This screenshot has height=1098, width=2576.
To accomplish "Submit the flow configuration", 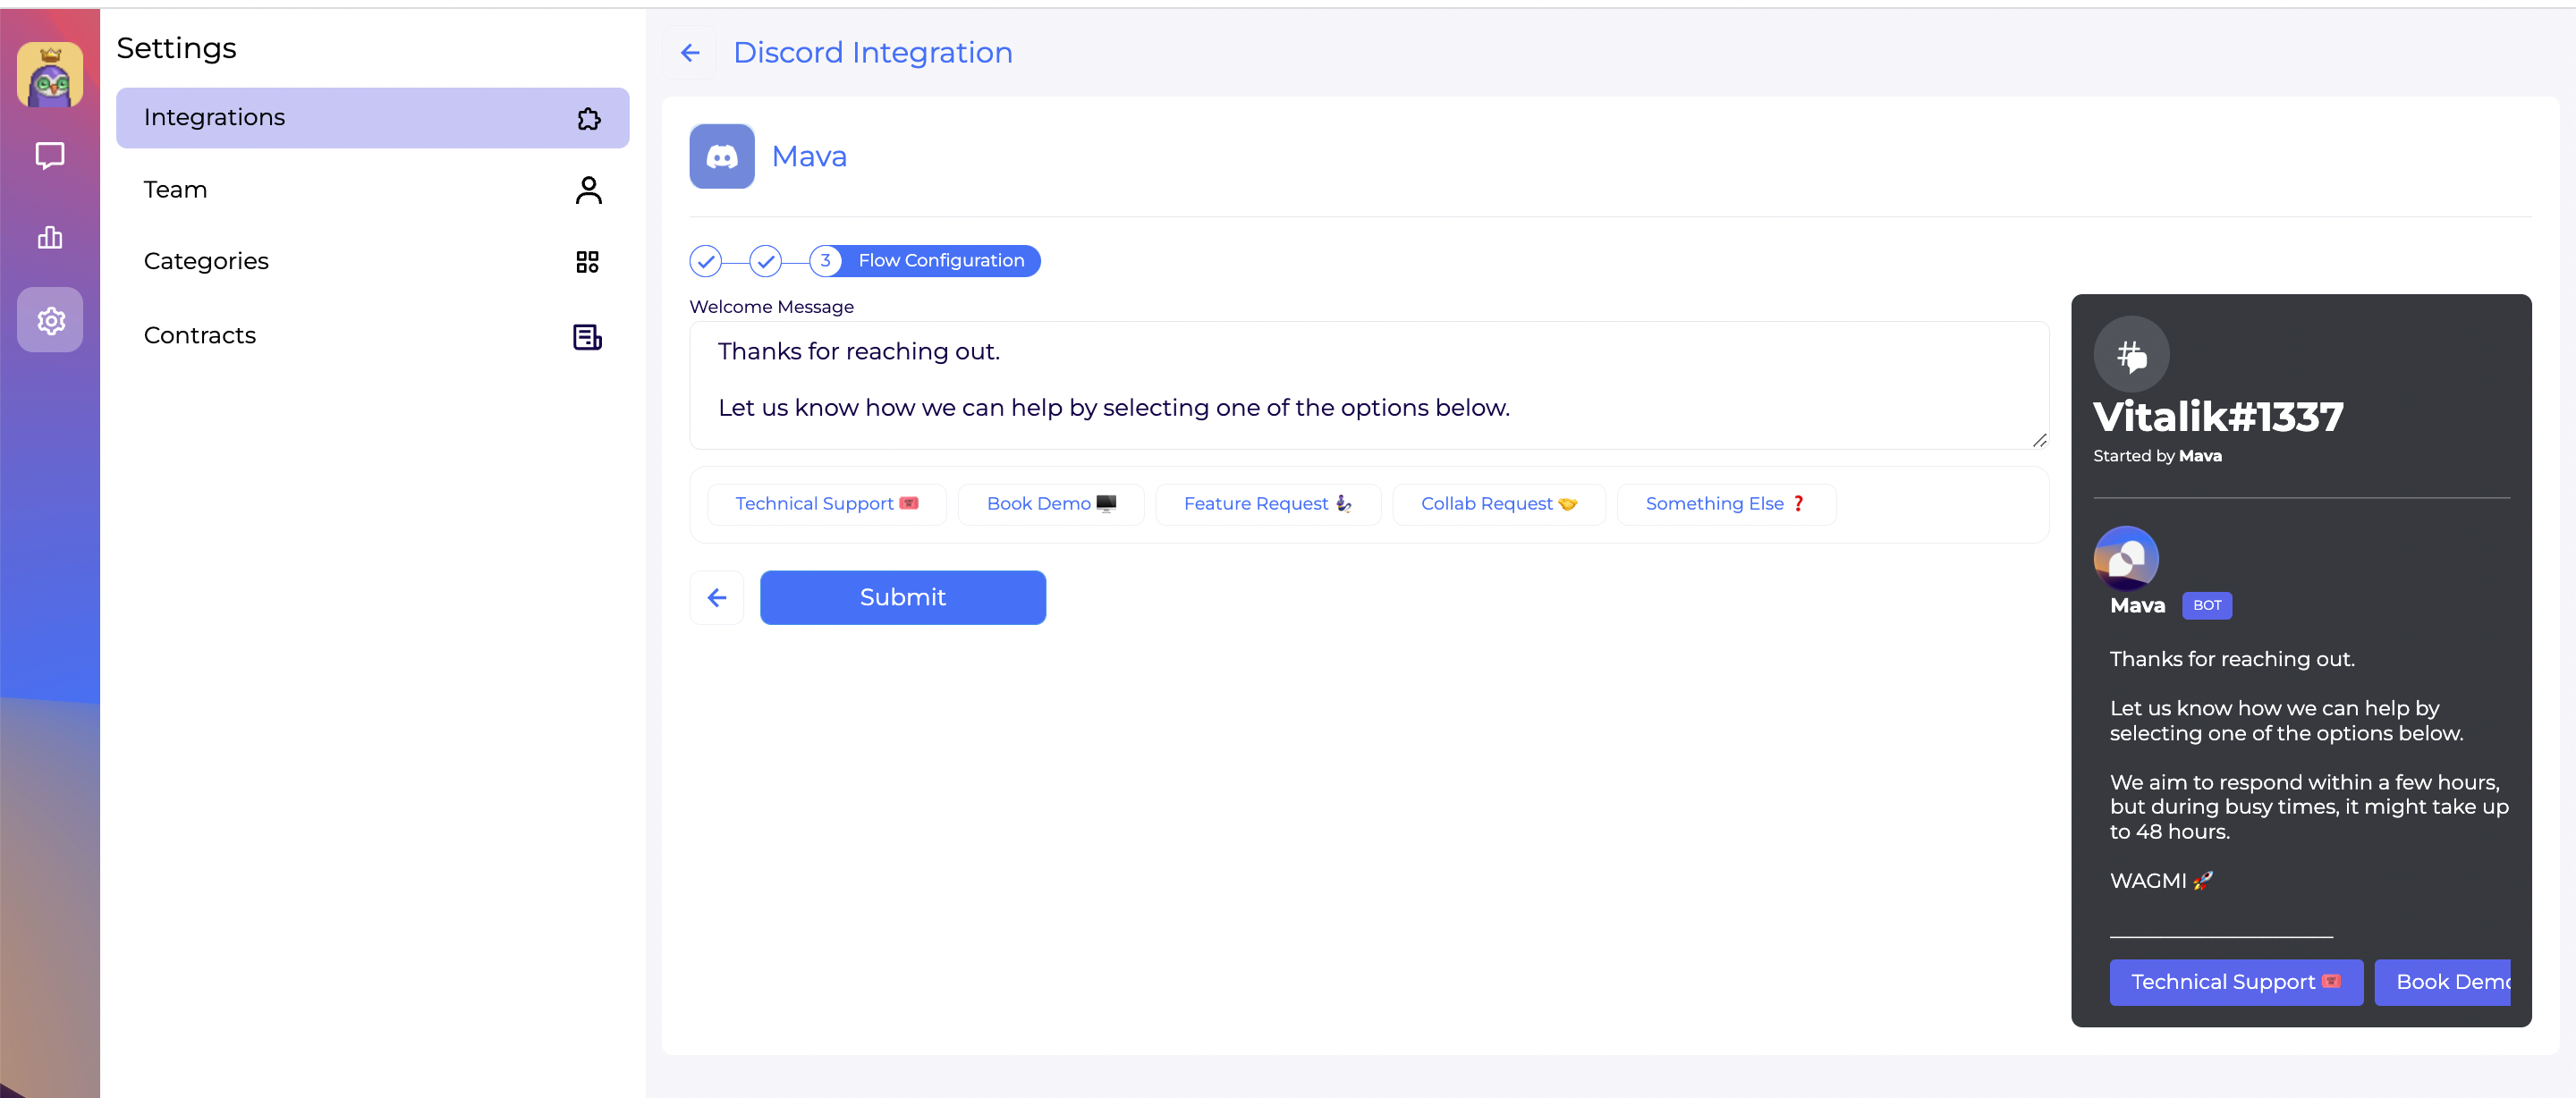I will click(902, 597).
